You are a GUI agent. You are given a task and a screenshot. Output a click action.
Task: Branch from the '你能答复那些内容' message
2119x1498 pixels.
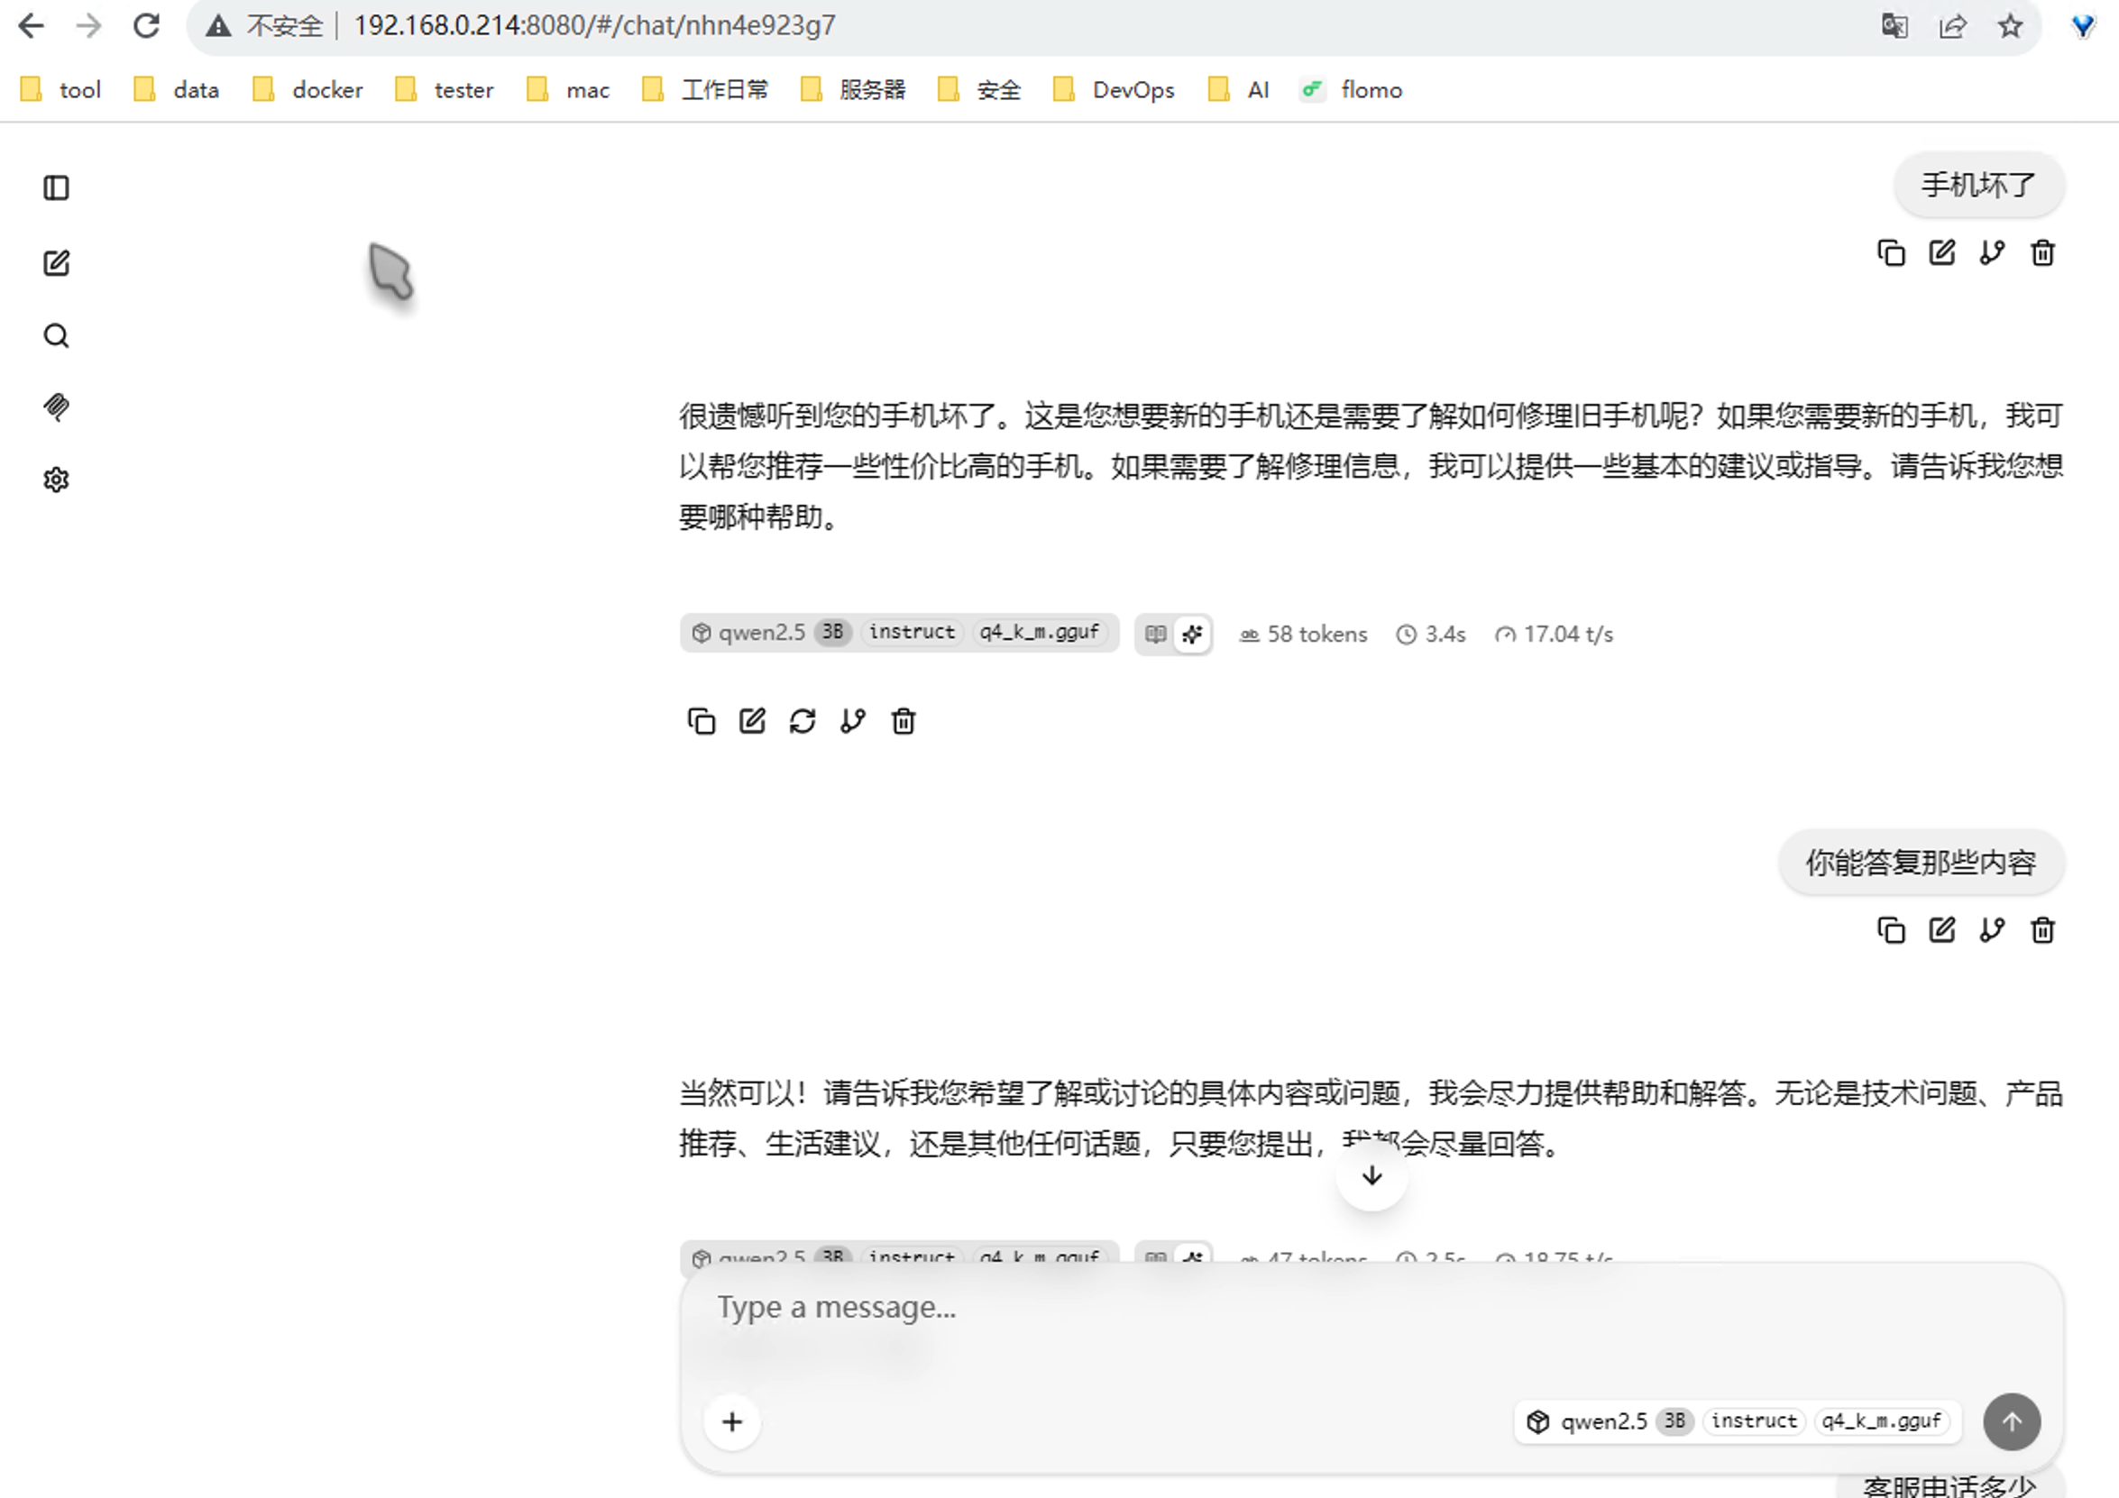point(1993,931)
